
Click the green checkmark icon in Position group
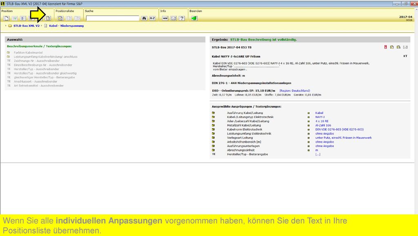pos(15,18)
